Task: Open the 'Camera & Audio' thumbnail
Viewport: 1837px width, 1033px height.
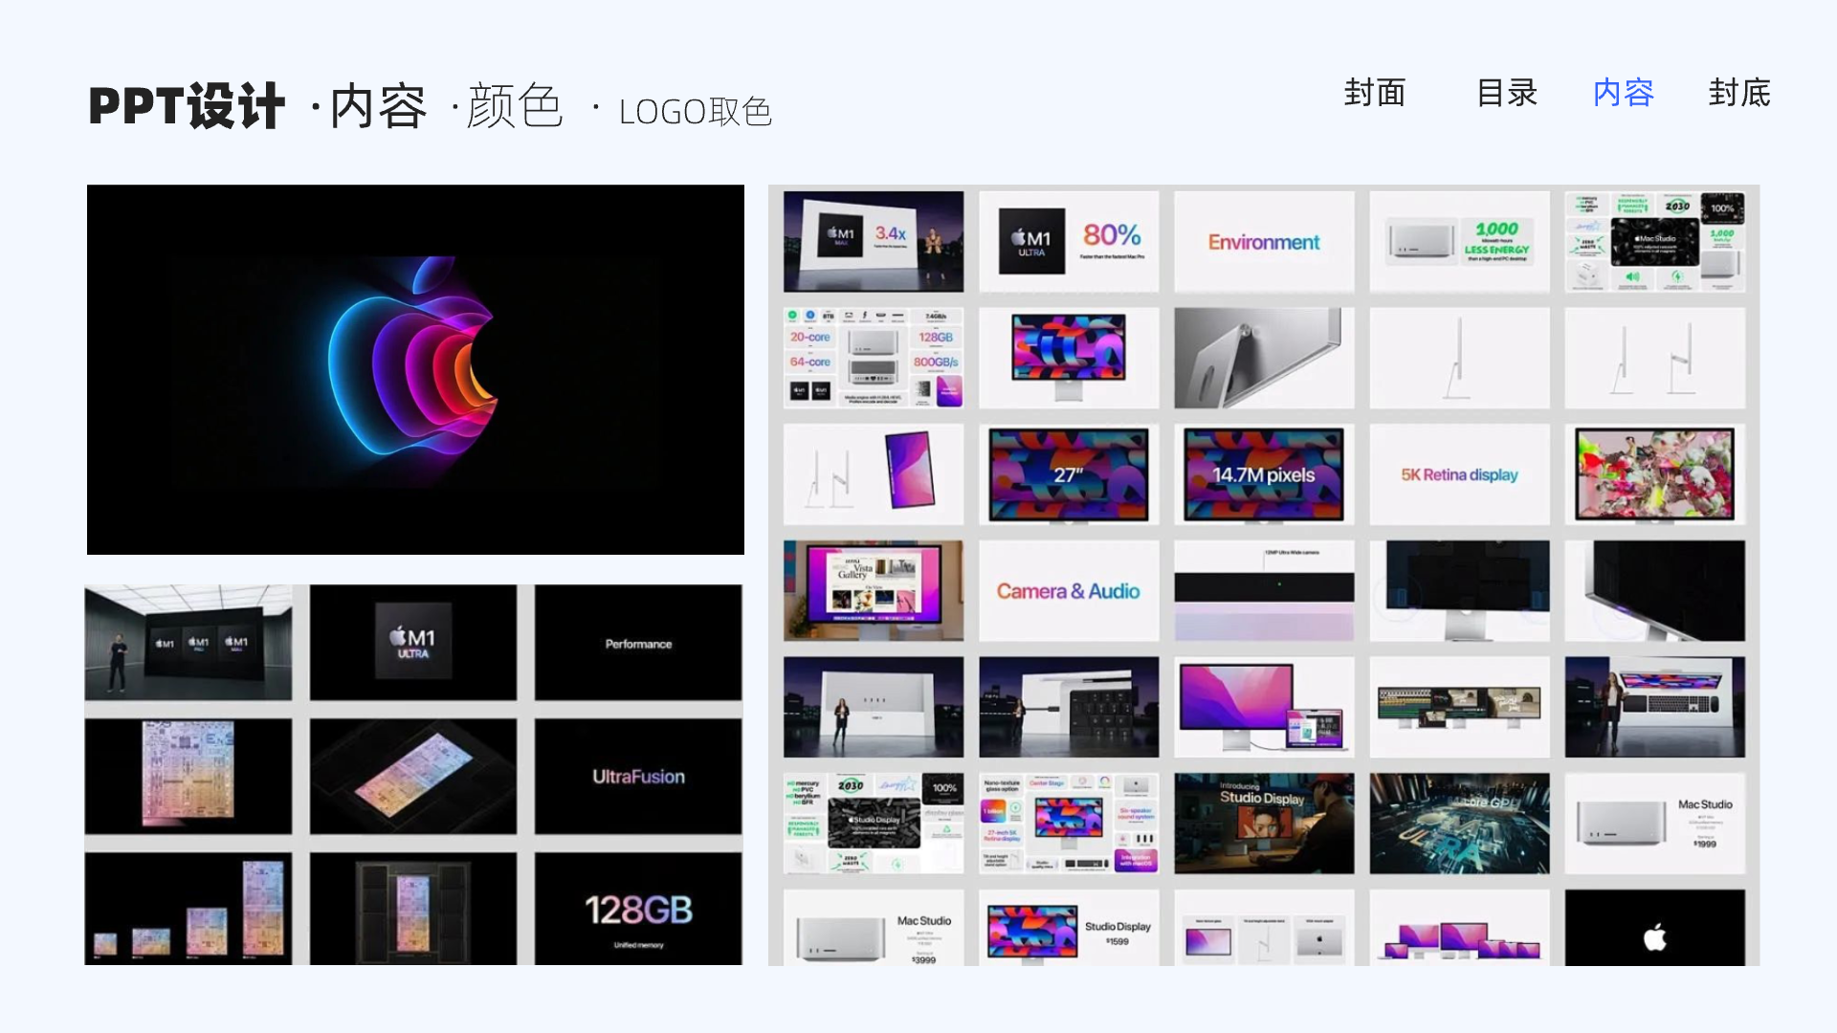Action: pos(1069,591)
